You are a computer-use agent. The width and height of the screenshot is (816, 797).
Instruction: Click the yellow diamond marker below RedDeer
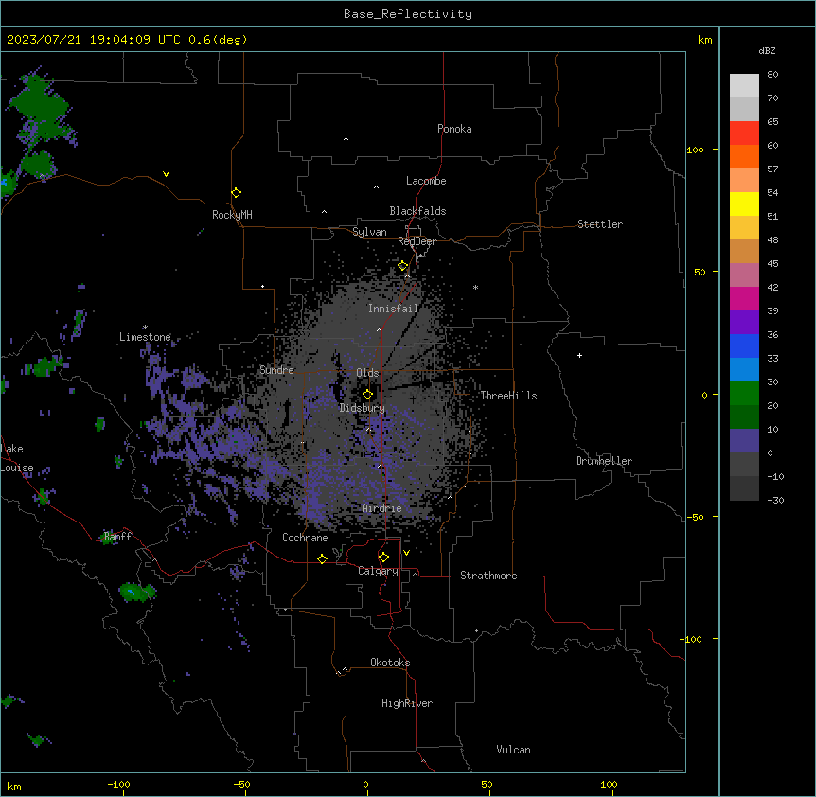click(x=402, y=266)
